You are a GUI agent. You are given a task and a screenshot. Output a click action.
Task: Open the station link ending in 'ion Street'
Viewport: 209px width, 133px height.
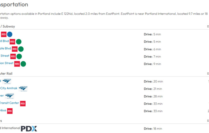6,63
